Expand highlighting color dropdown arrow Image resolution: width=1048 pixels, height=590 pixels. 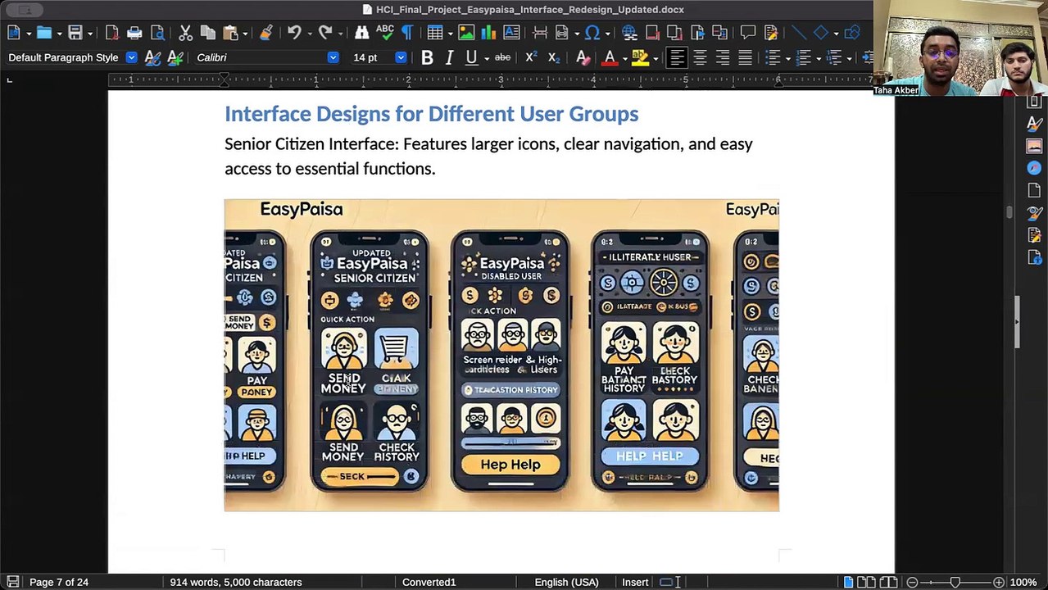(656, 58)
